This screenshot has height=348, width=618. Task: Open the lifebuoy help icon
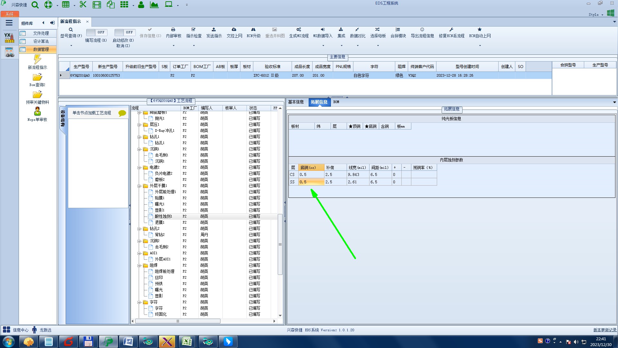coord(48,5)
